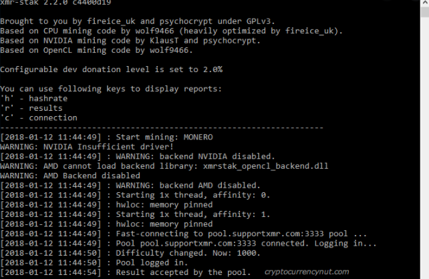Click the 'c' - connection key hint

point(38,117)
